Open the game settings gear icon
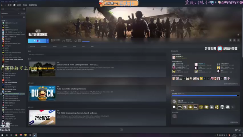This screenshot has height=137, width=243. pos(230,40)
